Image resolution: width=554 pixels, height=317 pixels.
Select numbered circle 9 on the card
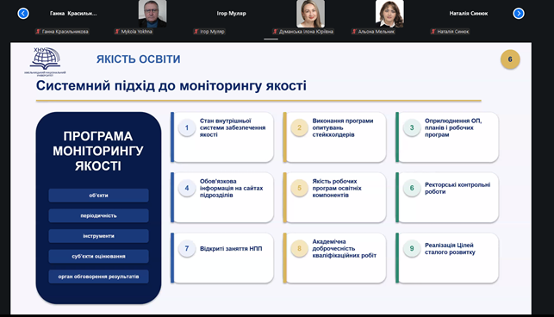point(412,248)
